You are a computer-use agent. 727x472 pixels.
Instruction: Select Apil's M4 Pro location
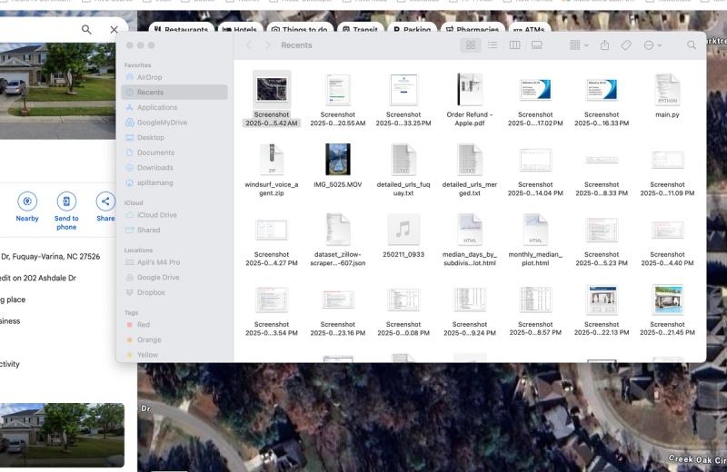click(x=158, y=262)
